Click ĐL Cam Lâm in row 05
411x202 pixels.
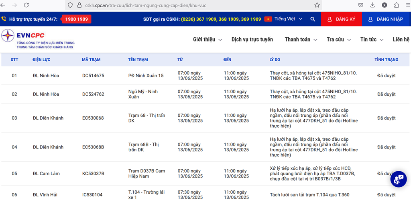click(x=47, y=174)
